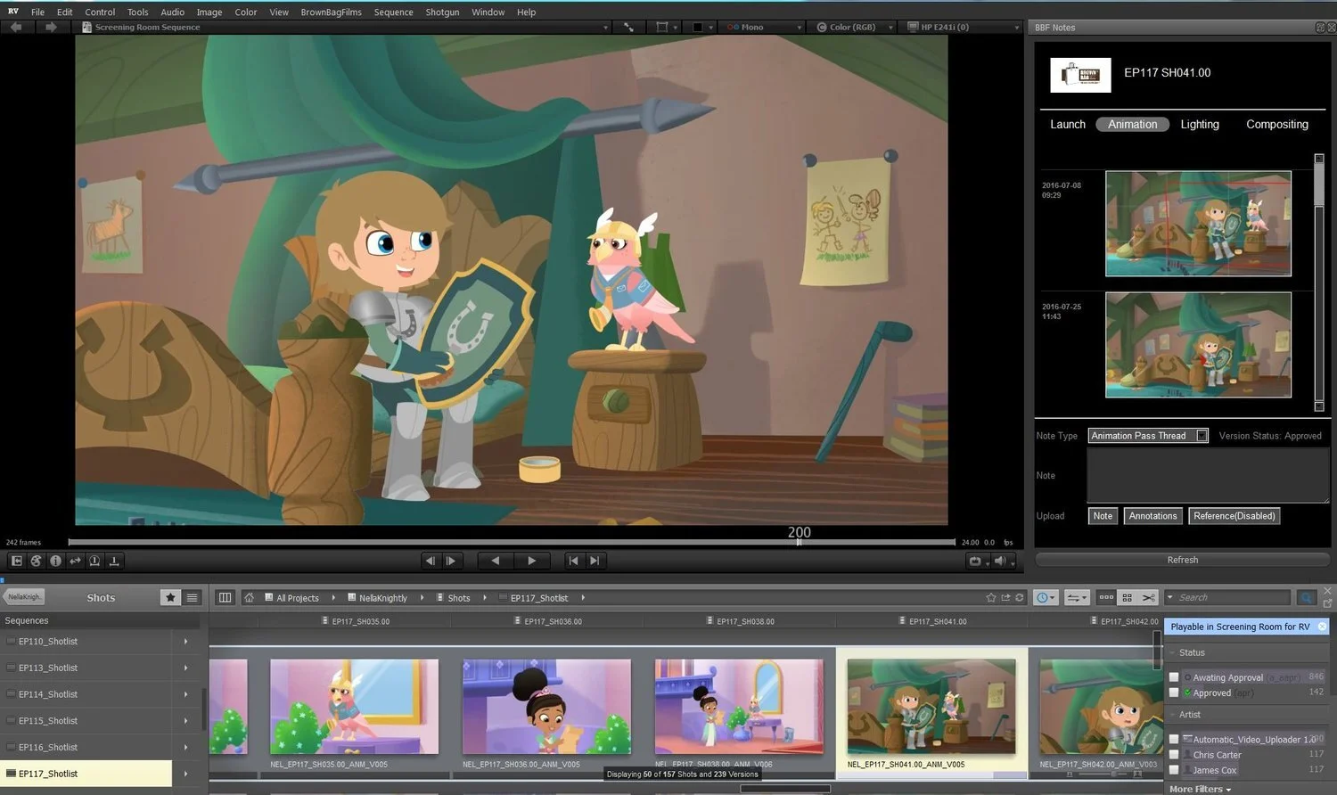Viewport: 1337px width, 795px height.
Task: Click the frame/crop view icon in top toolbar
Action: (x=662, y=28)
